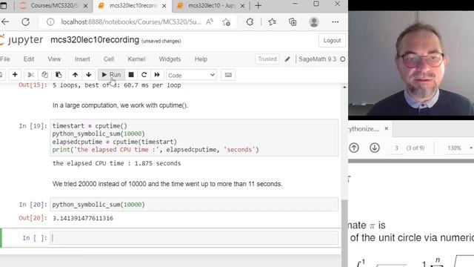This screenshot has height=267, width=474.
Task: Open the PDF zoom level 130% dropdown
Action: (x=459, y=148)
